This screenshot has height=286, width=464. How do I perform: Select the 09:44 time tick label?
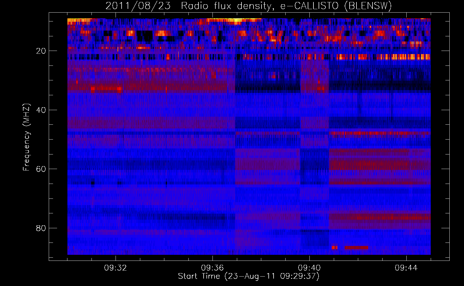406,268
